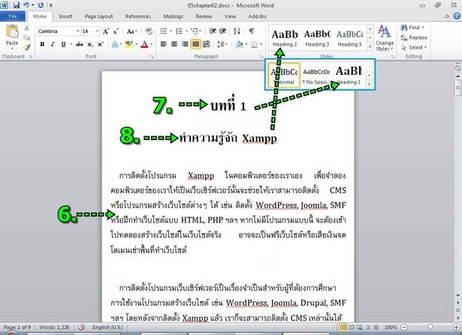
Task: Align the text to the left
Action: coord(164,44)
